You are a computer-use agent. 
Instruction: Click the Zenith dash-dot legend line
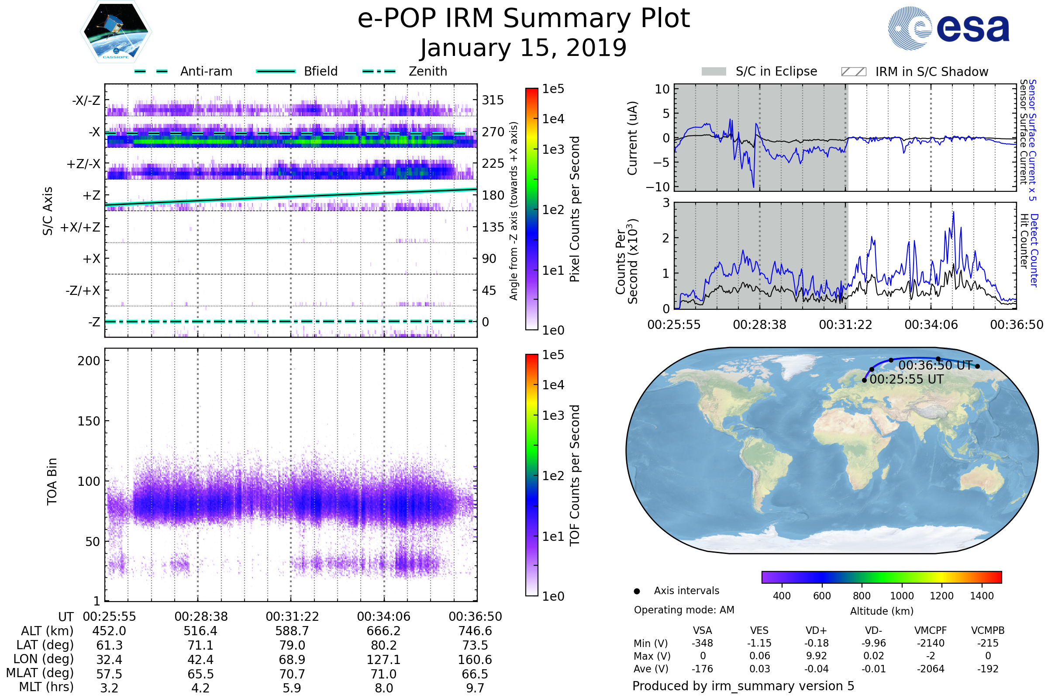pyautogui.click(x=379, y=71)
